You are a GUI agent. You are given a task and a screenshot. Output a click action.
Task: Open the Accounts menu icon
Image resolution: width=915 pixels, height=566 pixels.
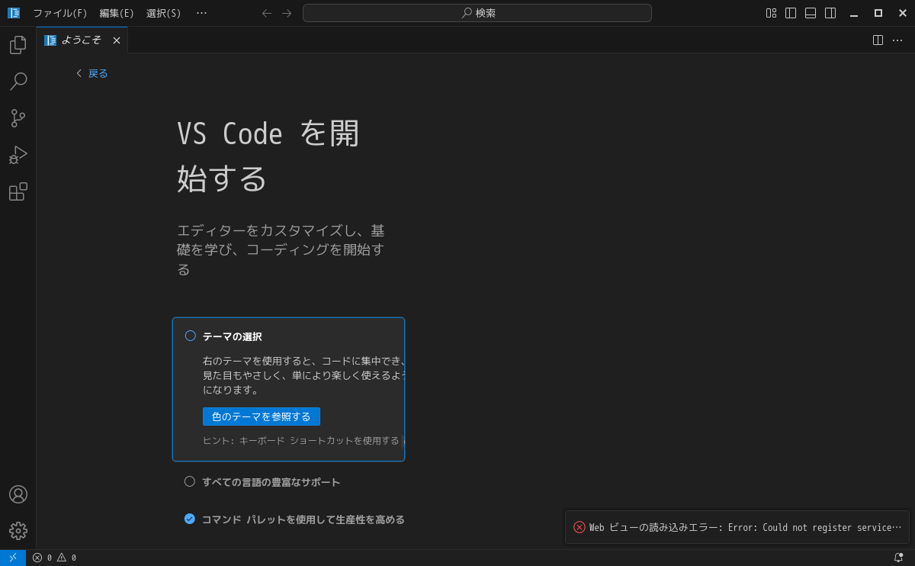(18, 494)
